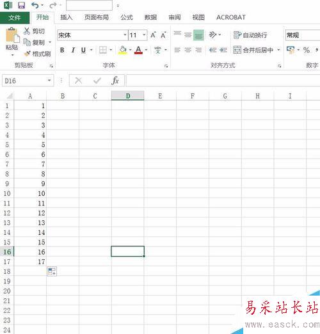Click the accounting number format icon

point(291,50)
